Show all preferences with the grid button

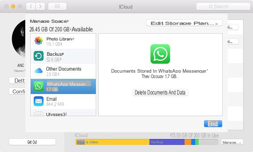[x=57, y=7]
